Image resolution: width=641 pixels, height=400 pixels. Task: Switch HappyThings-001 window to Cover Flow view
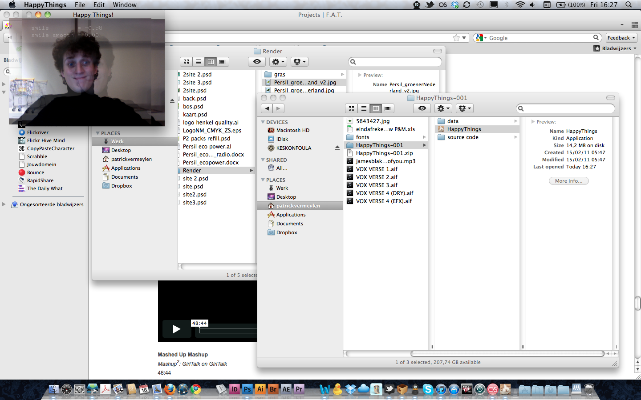pos(388,108)
